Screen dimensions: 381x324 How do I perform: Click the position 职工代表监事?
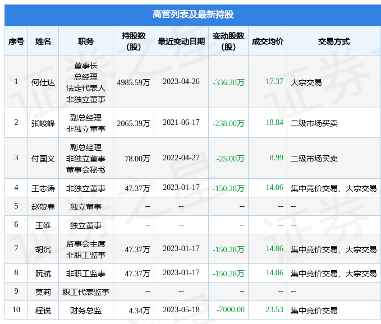point(86,292)
